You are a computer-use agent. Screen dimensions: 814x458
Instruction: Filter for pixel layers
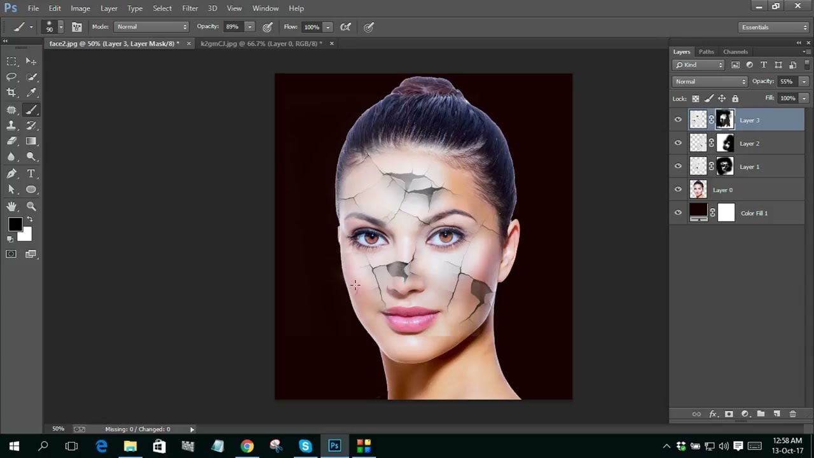pos(736,65)
